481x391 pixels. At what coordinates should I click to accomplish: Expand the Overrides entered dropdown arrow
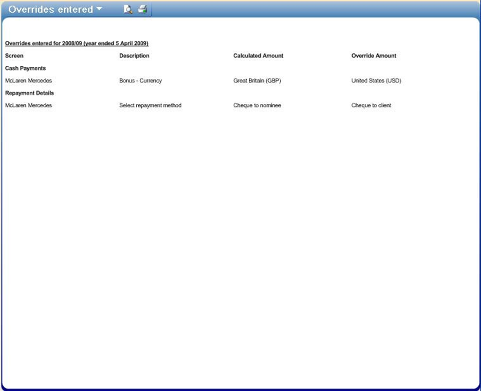coord(99,9)
